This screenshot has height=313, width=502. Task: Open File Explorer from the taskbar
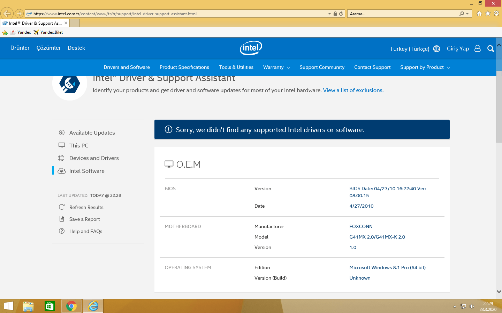click(x=28, y=306)
